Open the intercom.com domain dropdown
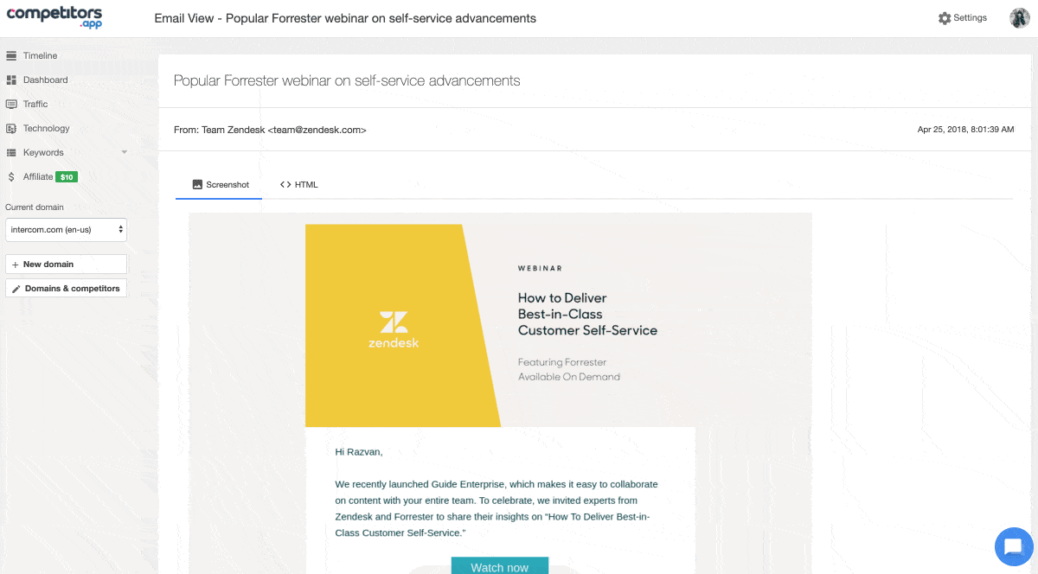Viewport: 1038px width, 574px height. click(x=67, y=230)
